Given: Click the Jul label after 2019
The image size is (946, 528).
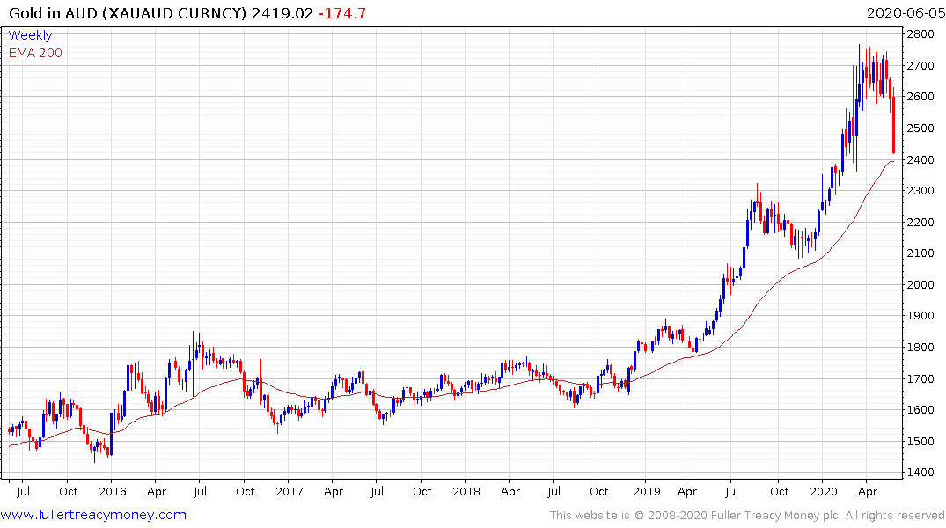Looking at the screenshot, I should 731,491.
